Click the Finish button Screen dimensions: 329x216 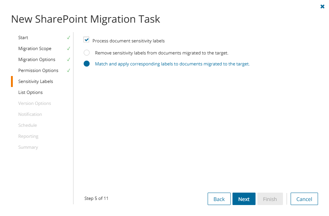coord(270,199)
